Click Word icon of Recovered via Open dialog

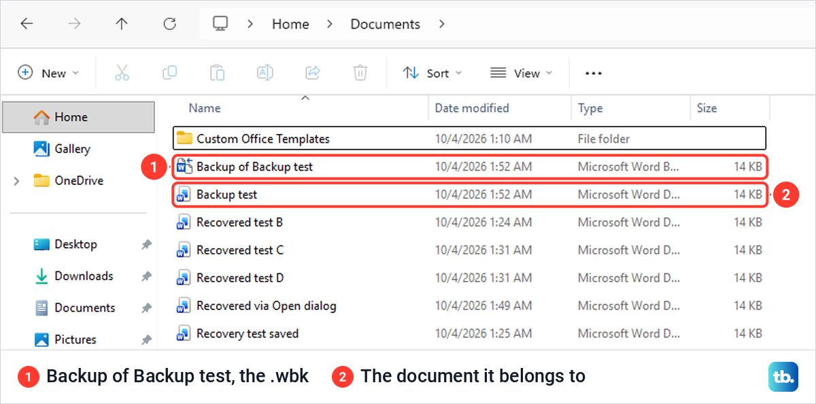[183, 306]
